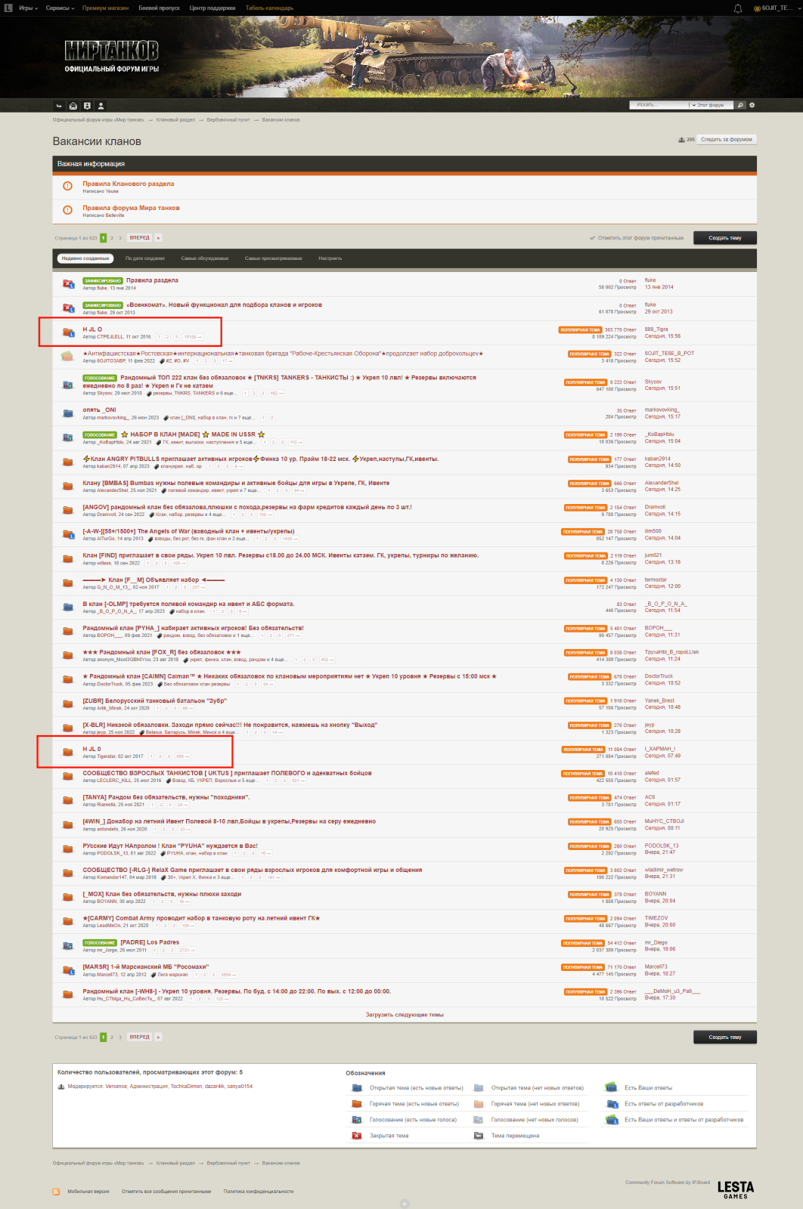The height and width of the screenshot is (1209, 803).
Task: Click 'Отметить все сообщения прочитанными' footer link
Action: (166, 1192)
